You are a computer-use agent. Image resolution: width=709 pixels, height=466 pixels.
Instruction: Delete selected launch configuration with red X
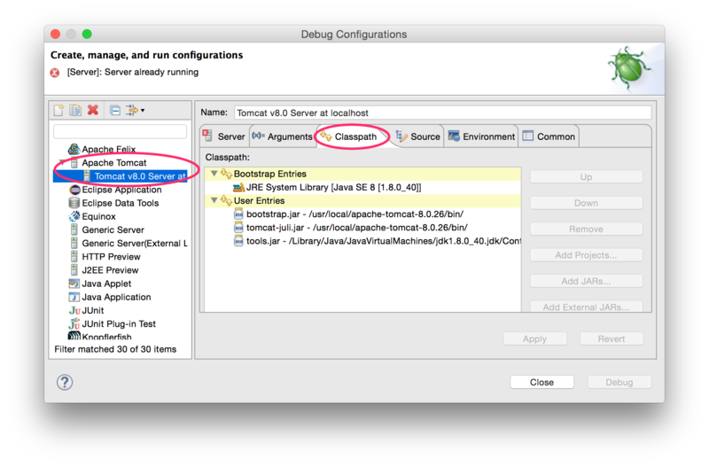[93, 110]
